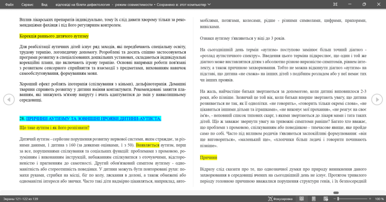Click the Экраны 121-122 из 139 status indicator

21,199
